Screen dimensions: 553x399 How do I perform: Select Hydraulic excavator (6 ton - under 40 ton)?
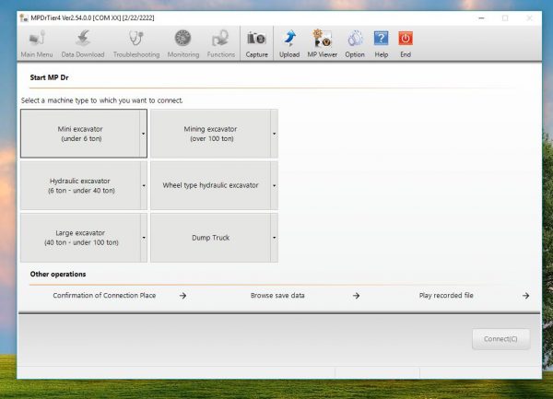[x=80, y=185]
